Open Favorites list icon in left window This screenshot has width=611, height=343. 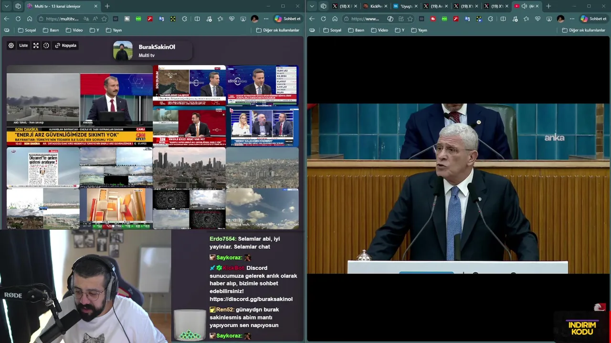(x=220, y=19)
